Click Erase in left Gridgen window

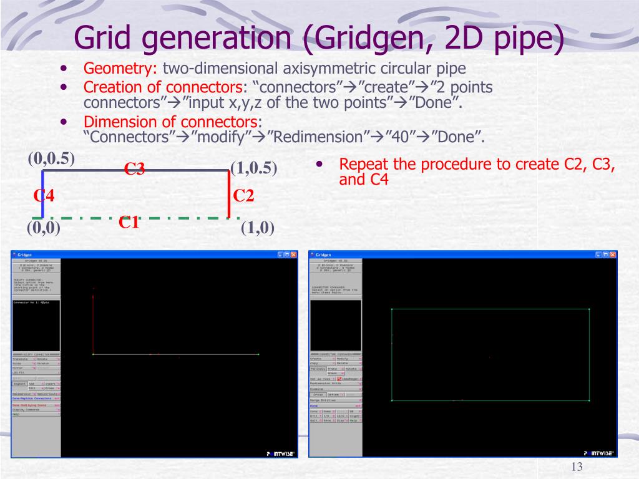(x=52, y=388)
